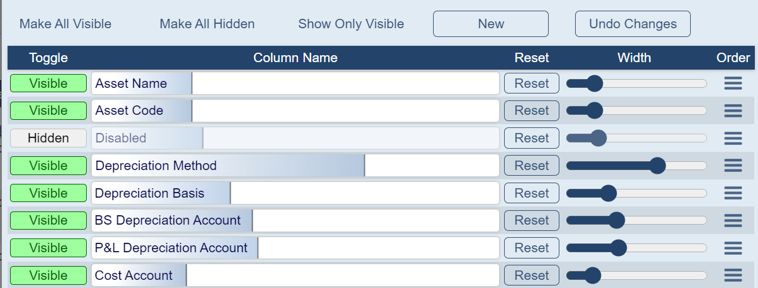Click the reorder handle for P&L Depreciation Account
Image resolution: width=758 pixels, height=288 pixels.
click(733, 248)
